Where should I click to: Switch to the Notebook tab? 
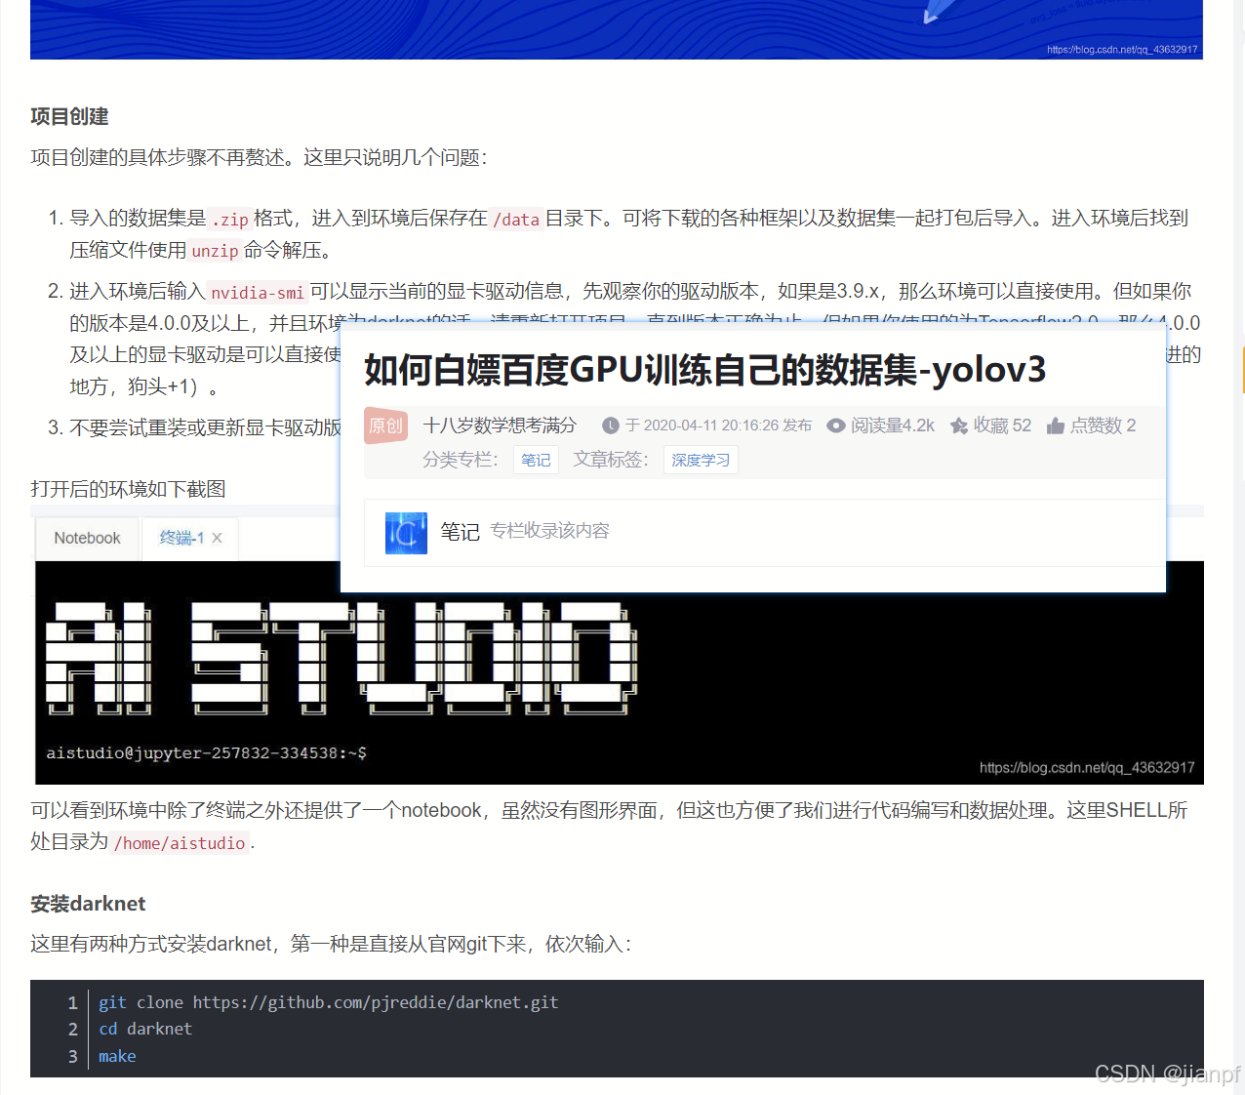pyautogui.click(x=87, y=538)
